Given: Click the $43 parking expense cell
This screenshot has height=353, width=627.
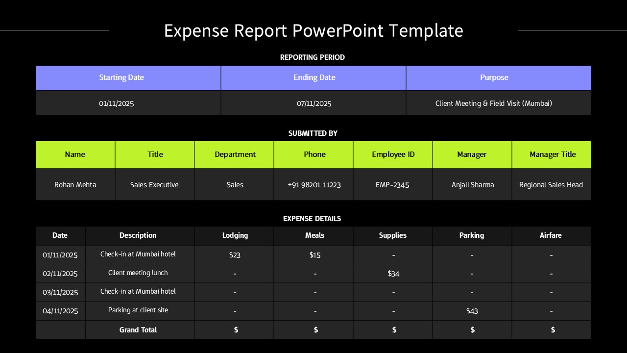Looking at the screenshot, I should point(472,311).
